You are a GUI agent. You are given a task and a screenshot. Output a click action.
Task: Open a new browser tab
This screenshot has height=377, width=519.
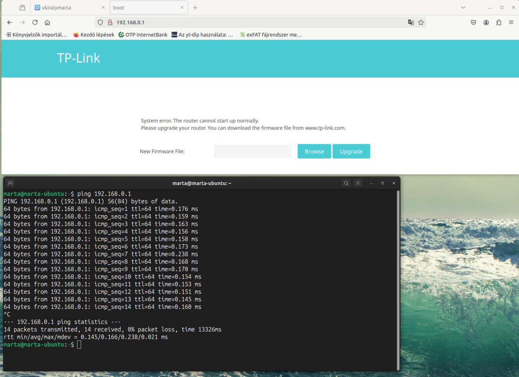point(195,8)
